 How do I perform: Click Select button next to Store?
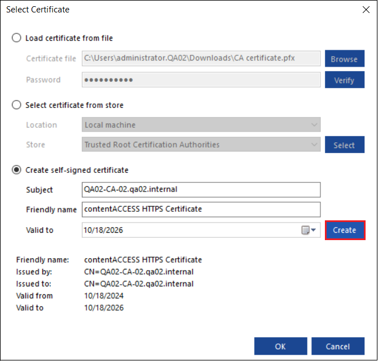pyautogui.click(x=344, y=145)
